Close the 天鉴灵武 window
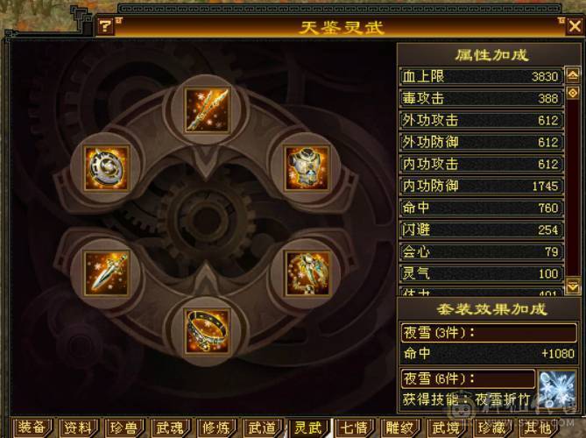Screen dimensions: 586x438 [x=575, y=26]
